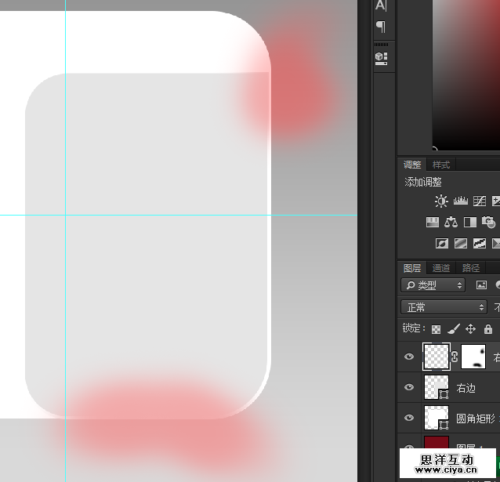Toggle visibility of the top masked layer
This screenshot has width=500, height=482.
coord(408,357)
